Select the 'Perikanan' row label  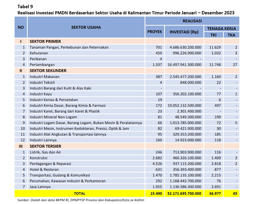tap(38, 59)
